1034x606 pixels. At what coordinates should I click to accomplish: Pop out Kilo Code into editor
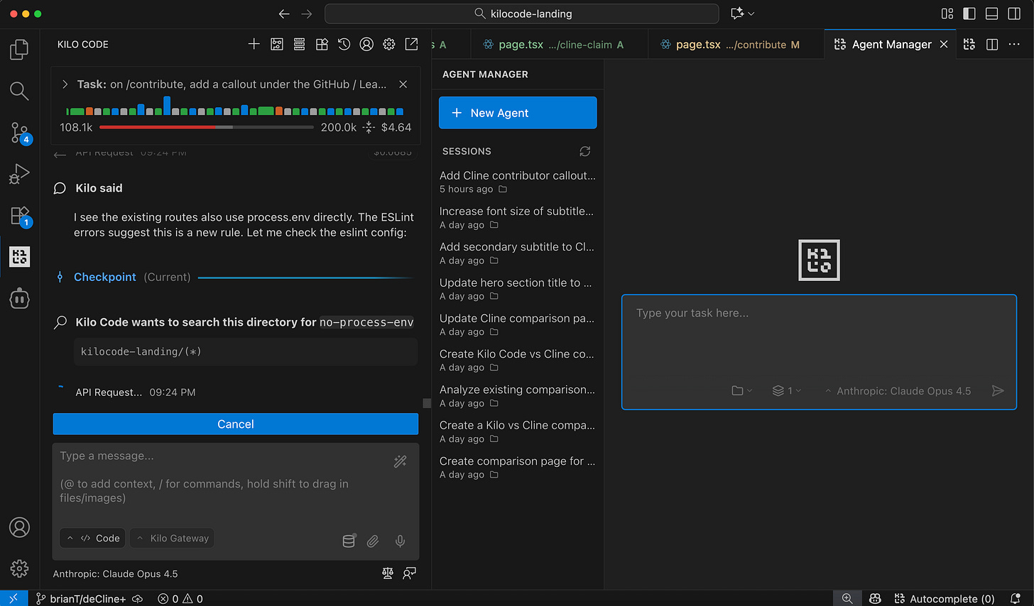[411, 44]
